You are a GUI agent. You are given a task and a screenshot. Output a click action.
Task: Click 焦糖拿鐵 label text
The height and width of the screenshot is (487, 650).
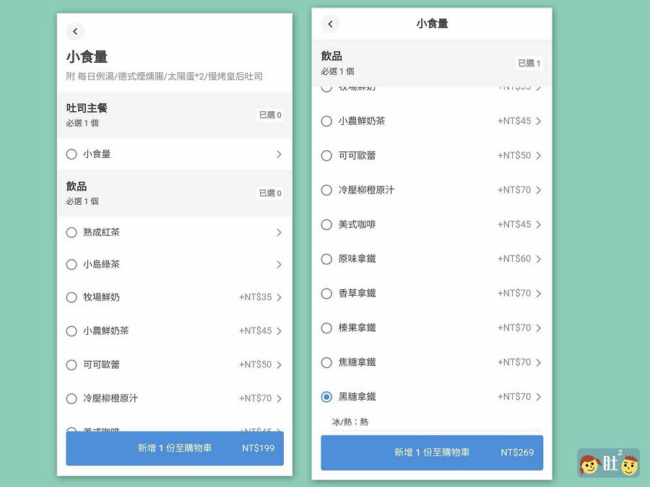(x=357, y=362)
